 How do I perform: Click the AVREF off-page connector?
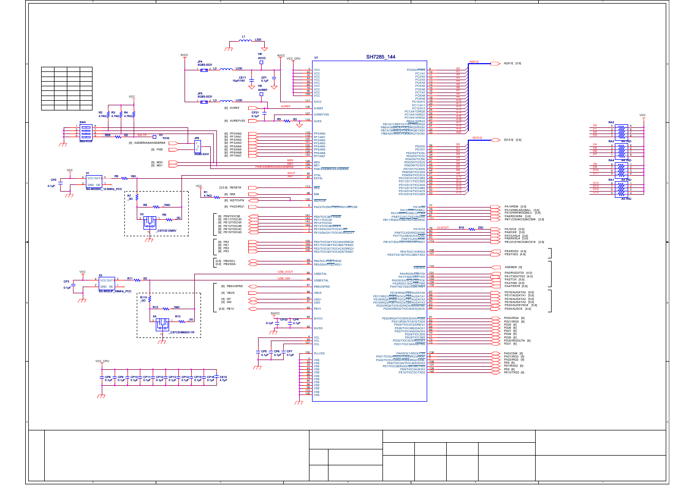tap(253, 108)
